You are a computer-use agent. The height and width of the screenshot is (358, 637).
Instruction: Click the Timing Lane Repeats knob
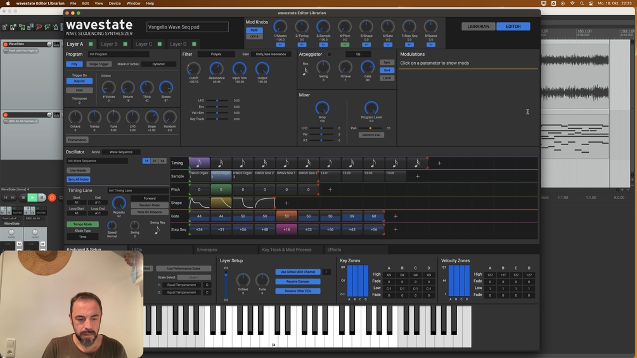click(x=119, y=203)
